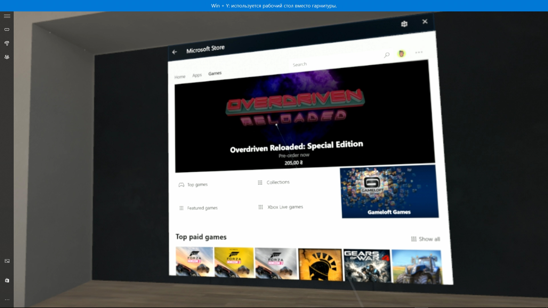Select the Games tab
548x308 pixels.
(215, 74)
